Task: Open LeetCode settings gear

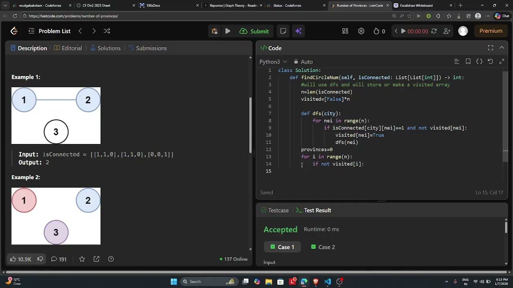Action: [361, 31]
